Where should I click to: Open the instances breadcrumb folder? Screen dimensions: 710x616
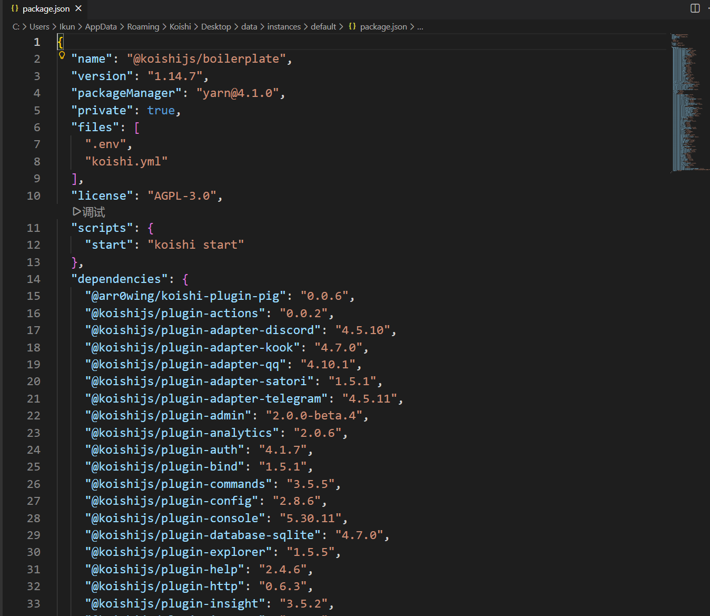tap(284, 26)
